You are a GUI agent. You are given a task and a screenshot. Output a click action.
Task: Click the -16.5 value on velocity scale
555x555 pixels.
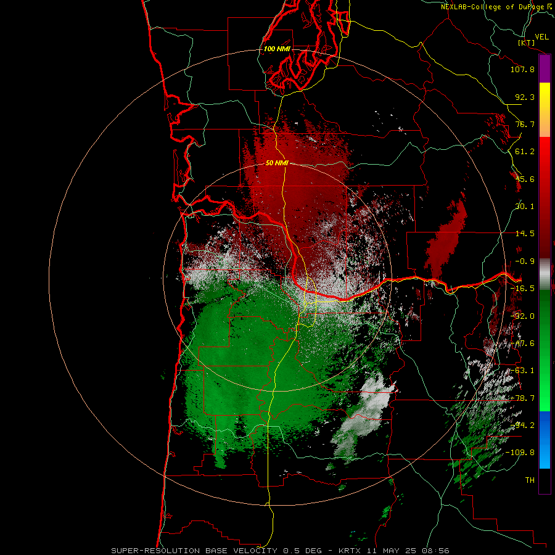click(522, 289)
